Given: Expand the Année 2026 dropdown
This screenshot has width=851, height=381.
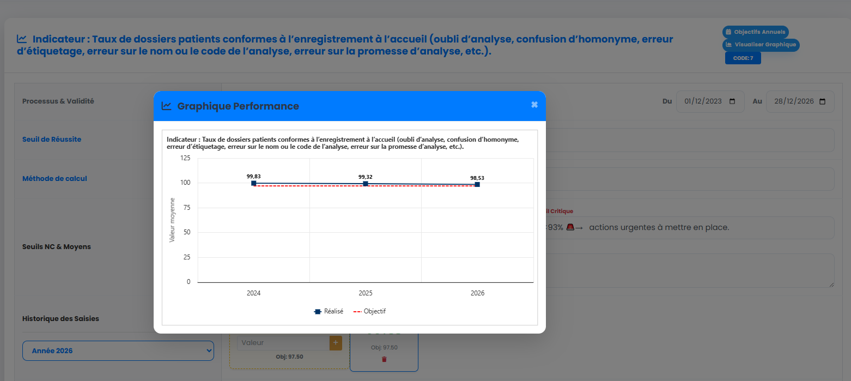Looking at the screenshot, I should tap(118, 351).
